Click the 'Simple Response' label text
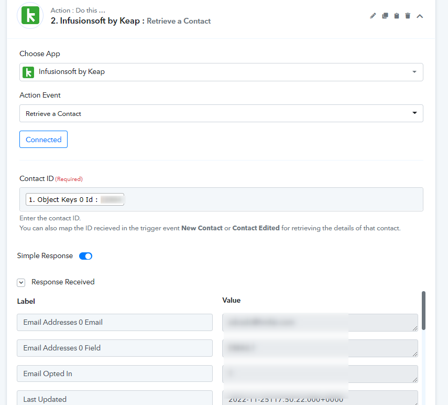The width and height of the screenshot is (448, 405). click(45, 255)
